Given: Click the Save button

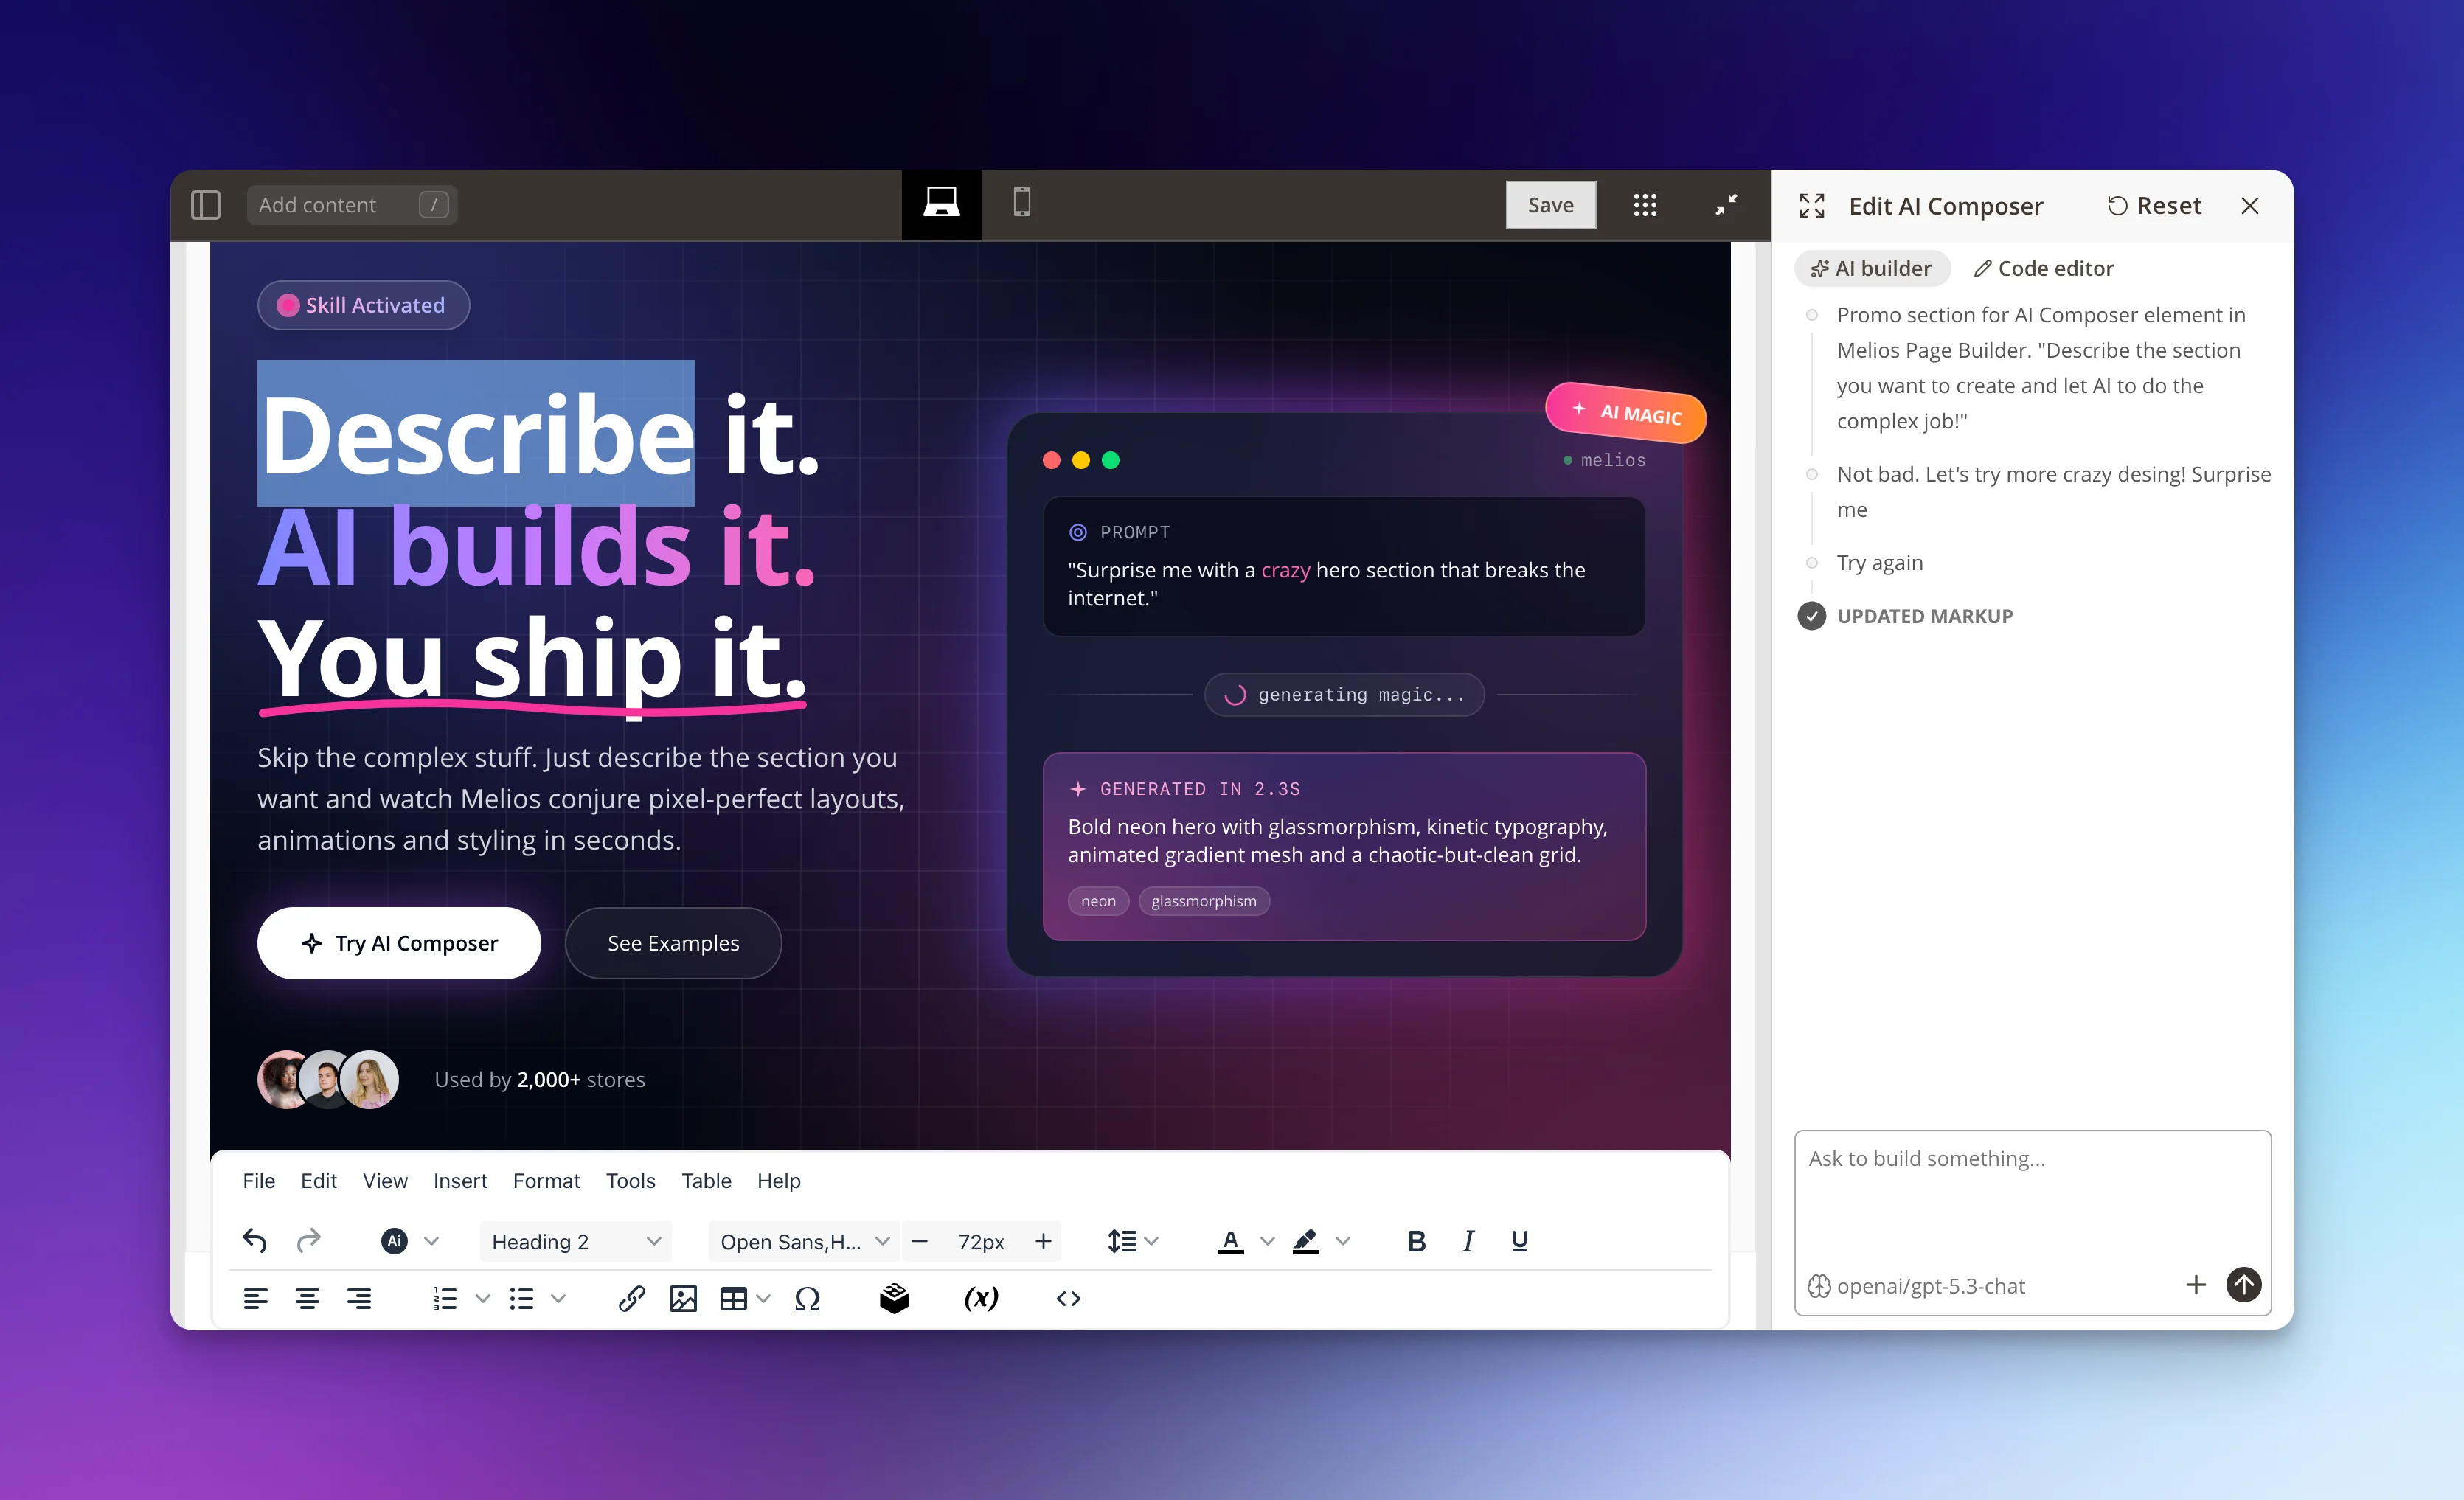Looking at the screenshot, I should coord(1550,205).
